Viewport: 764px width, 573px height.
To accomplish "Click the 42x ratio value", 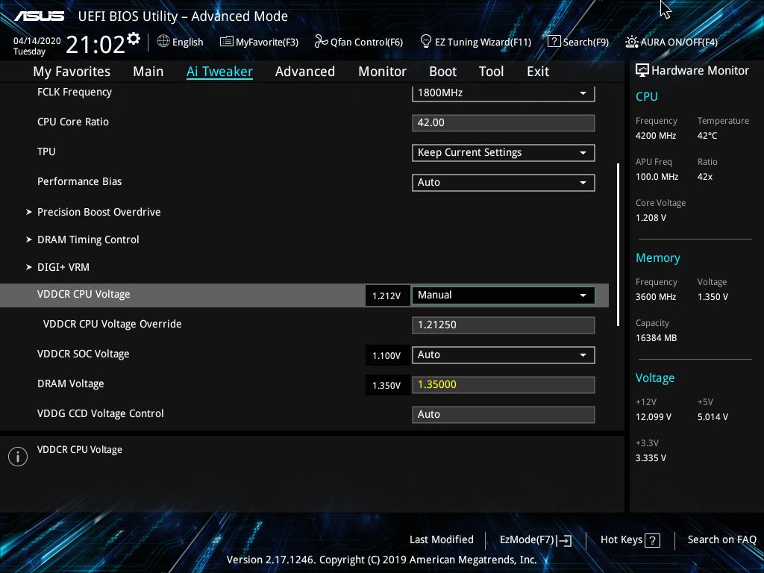I will click(705, 177).
